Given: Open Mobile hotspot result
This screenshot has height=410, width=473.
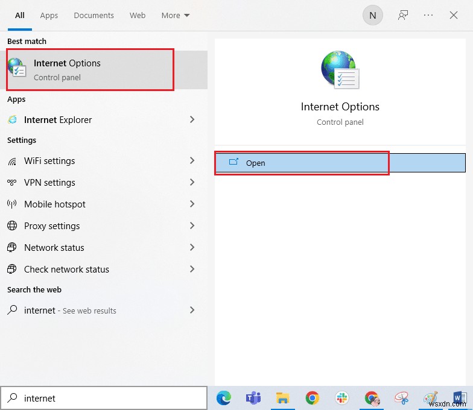Looking at the screenshot, I should 104,204.
